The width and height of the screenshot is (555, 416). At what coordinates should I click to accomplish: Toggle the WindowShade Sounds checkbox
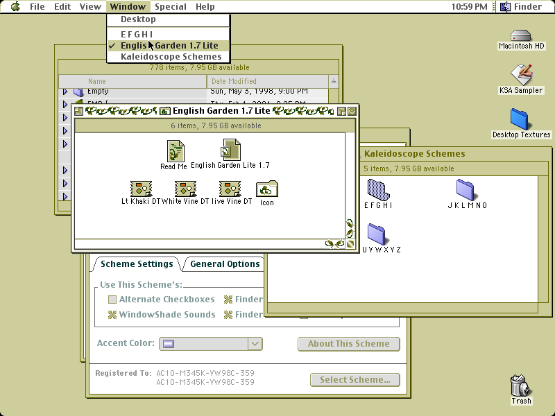[112, 315]
